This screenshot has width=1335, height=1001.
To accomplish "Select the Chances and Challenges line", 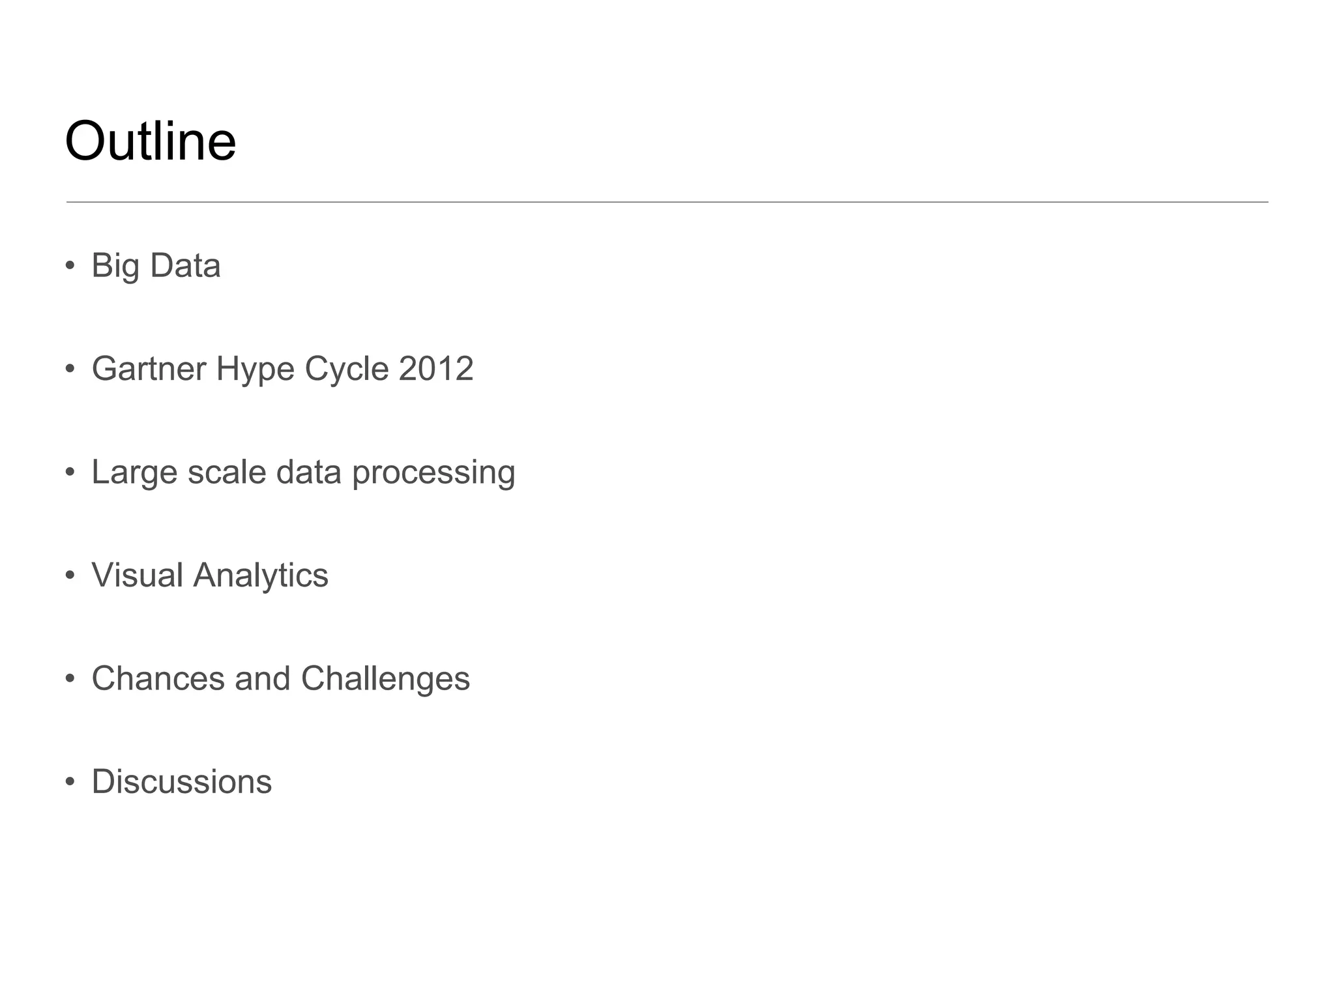I will [x=280, y=678].
